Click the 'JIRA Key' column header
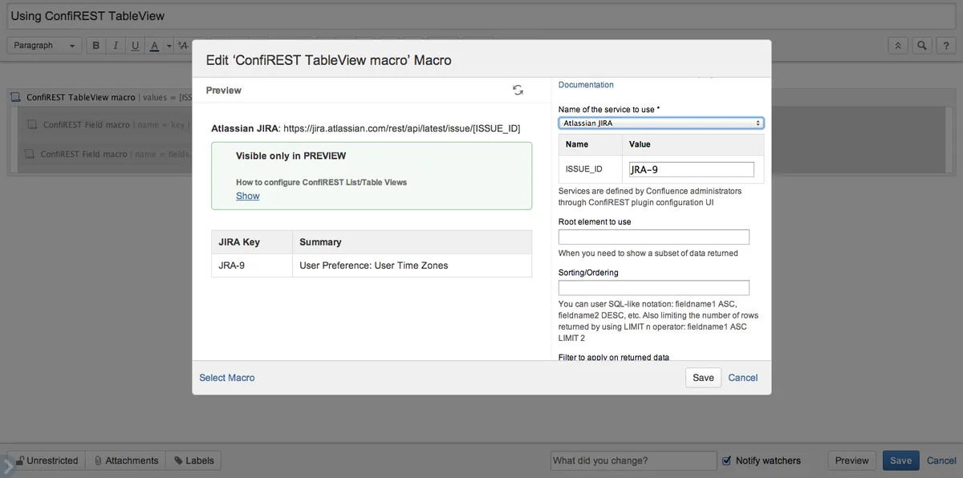 [x=252, y=242]
